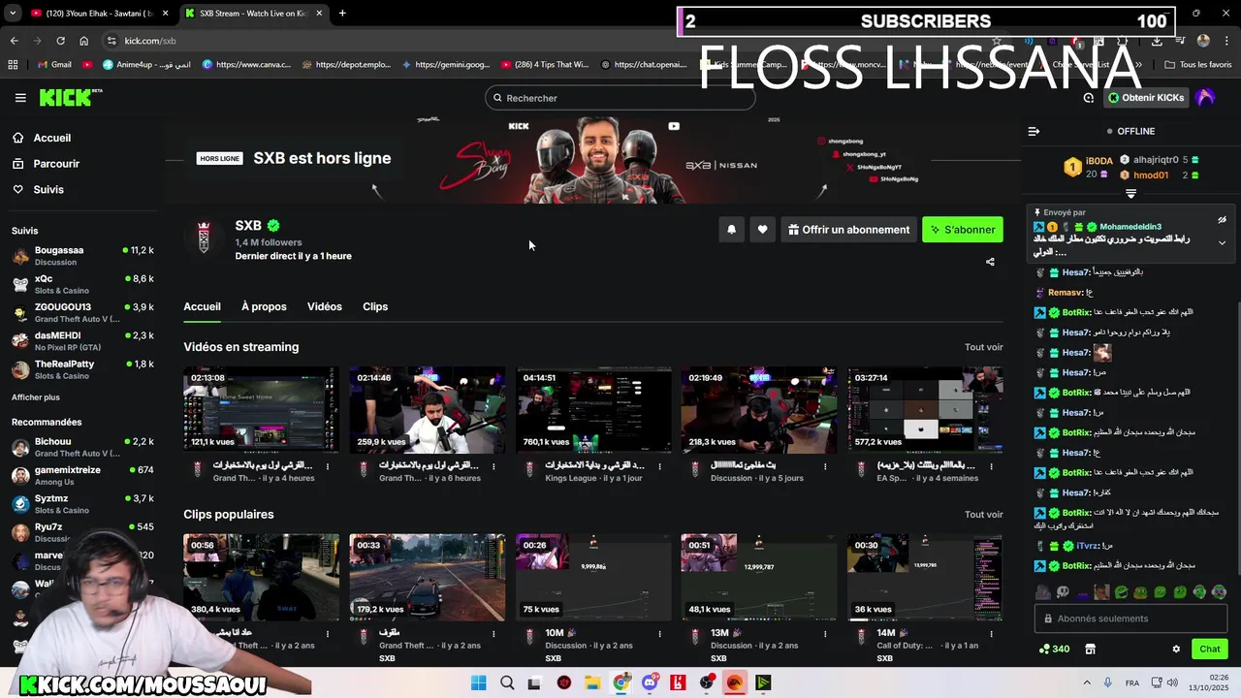Image resolution: width=1241 pixels, height=698 pixels.
Task: Open options menu of 259,9 k vues video
Action: [493, 466]
